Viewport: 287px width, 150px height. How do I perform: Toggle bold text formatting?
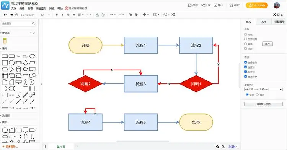[57, 15]
